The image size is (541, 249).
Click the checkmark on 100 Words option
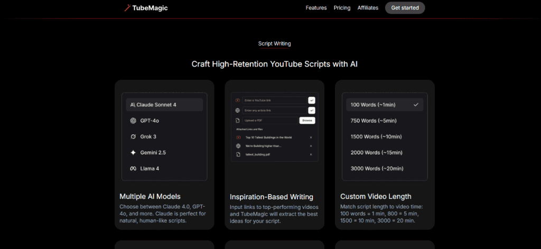[x=416, y=105]
